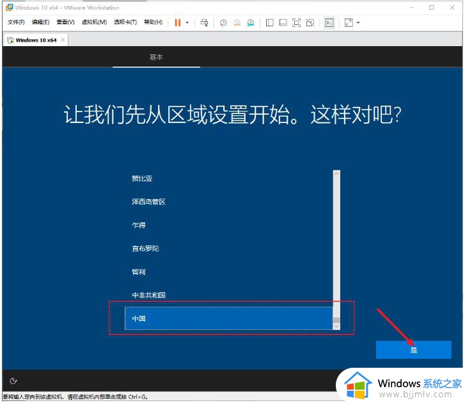Click the 是 button to confirm region
Image resolution: width=465 pixels, height=403 pixels.
[x=414, y=350]
